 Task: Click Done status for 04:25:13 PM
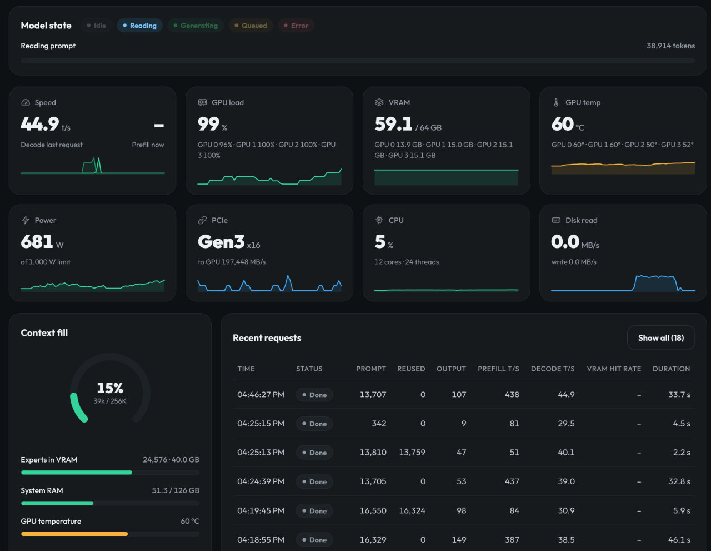[x=314, y=453]
